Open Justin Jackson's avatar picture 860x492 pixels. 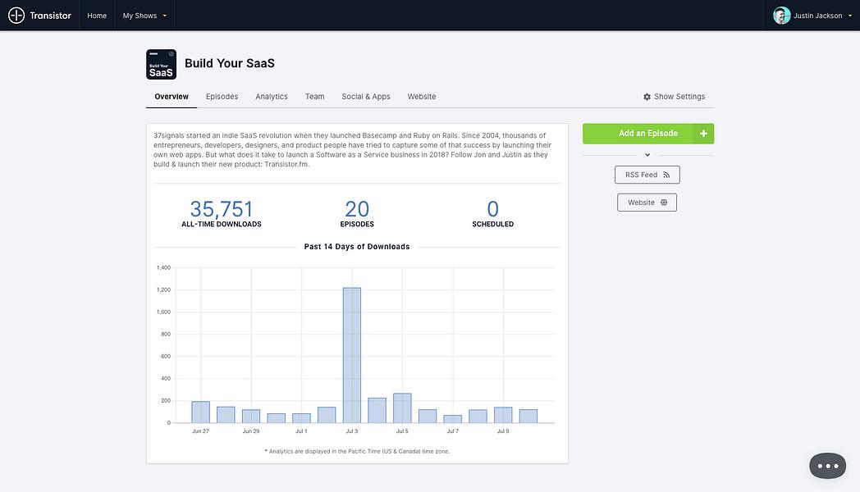click(781, 16)
